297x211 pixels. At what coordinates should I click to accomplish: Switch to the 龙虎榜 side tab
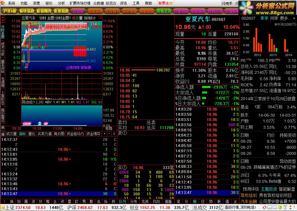[3, 82]
